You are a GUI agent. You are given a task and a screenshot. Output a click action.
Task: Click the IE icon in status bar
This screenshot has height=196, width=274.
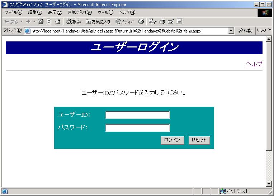click(5, 191)
